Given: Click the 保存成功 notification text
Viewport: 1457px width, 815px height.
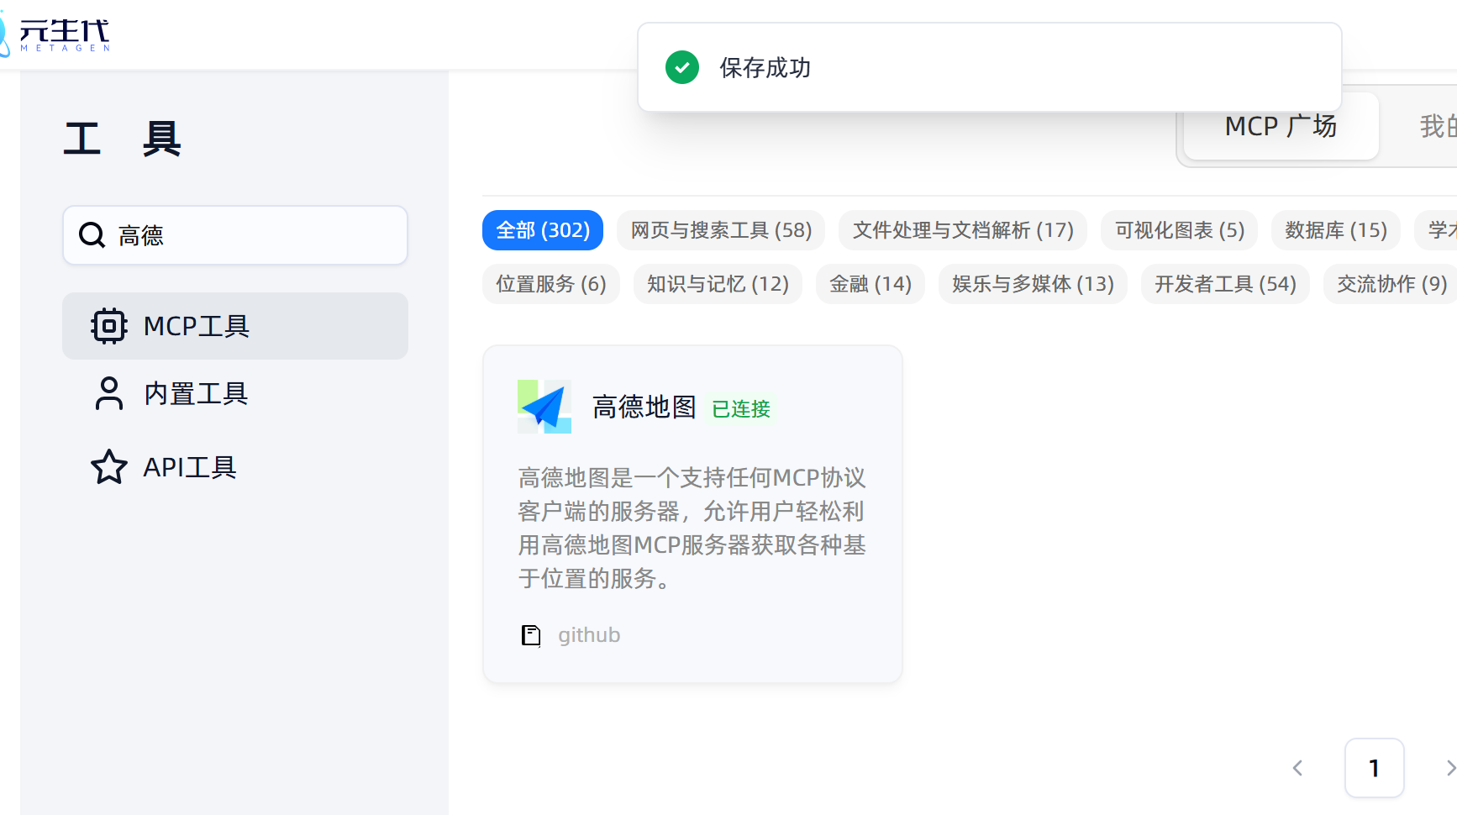Looking at the screenshot, I should click(765, 68).
